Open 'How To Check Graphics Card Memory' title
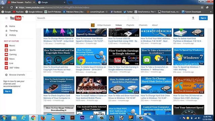The height and width of the screenshot is (121, 215). pos(57,97)
